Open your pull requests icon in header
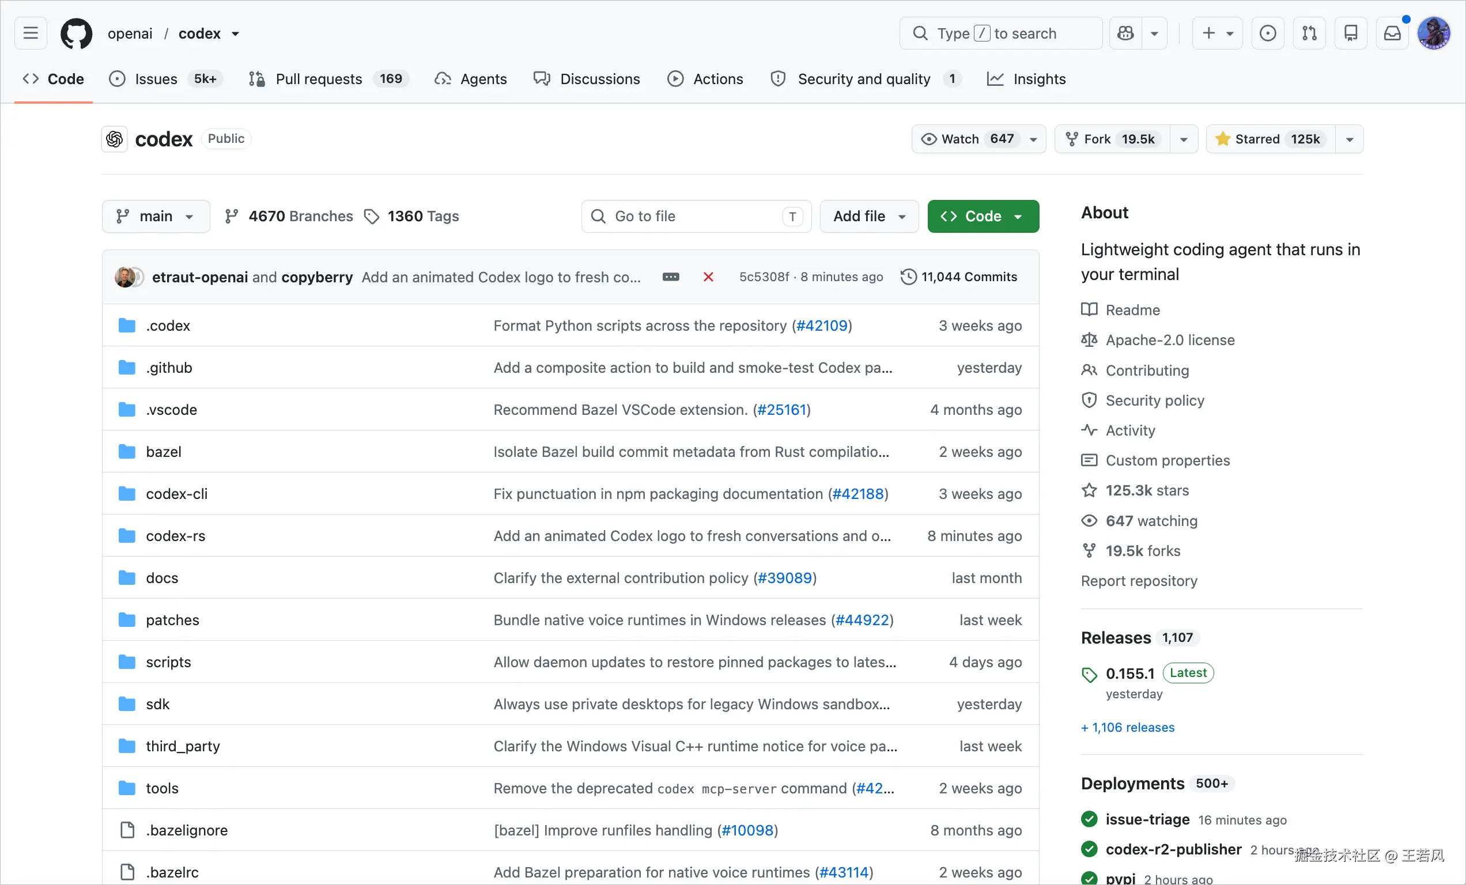 point(1309,33)
